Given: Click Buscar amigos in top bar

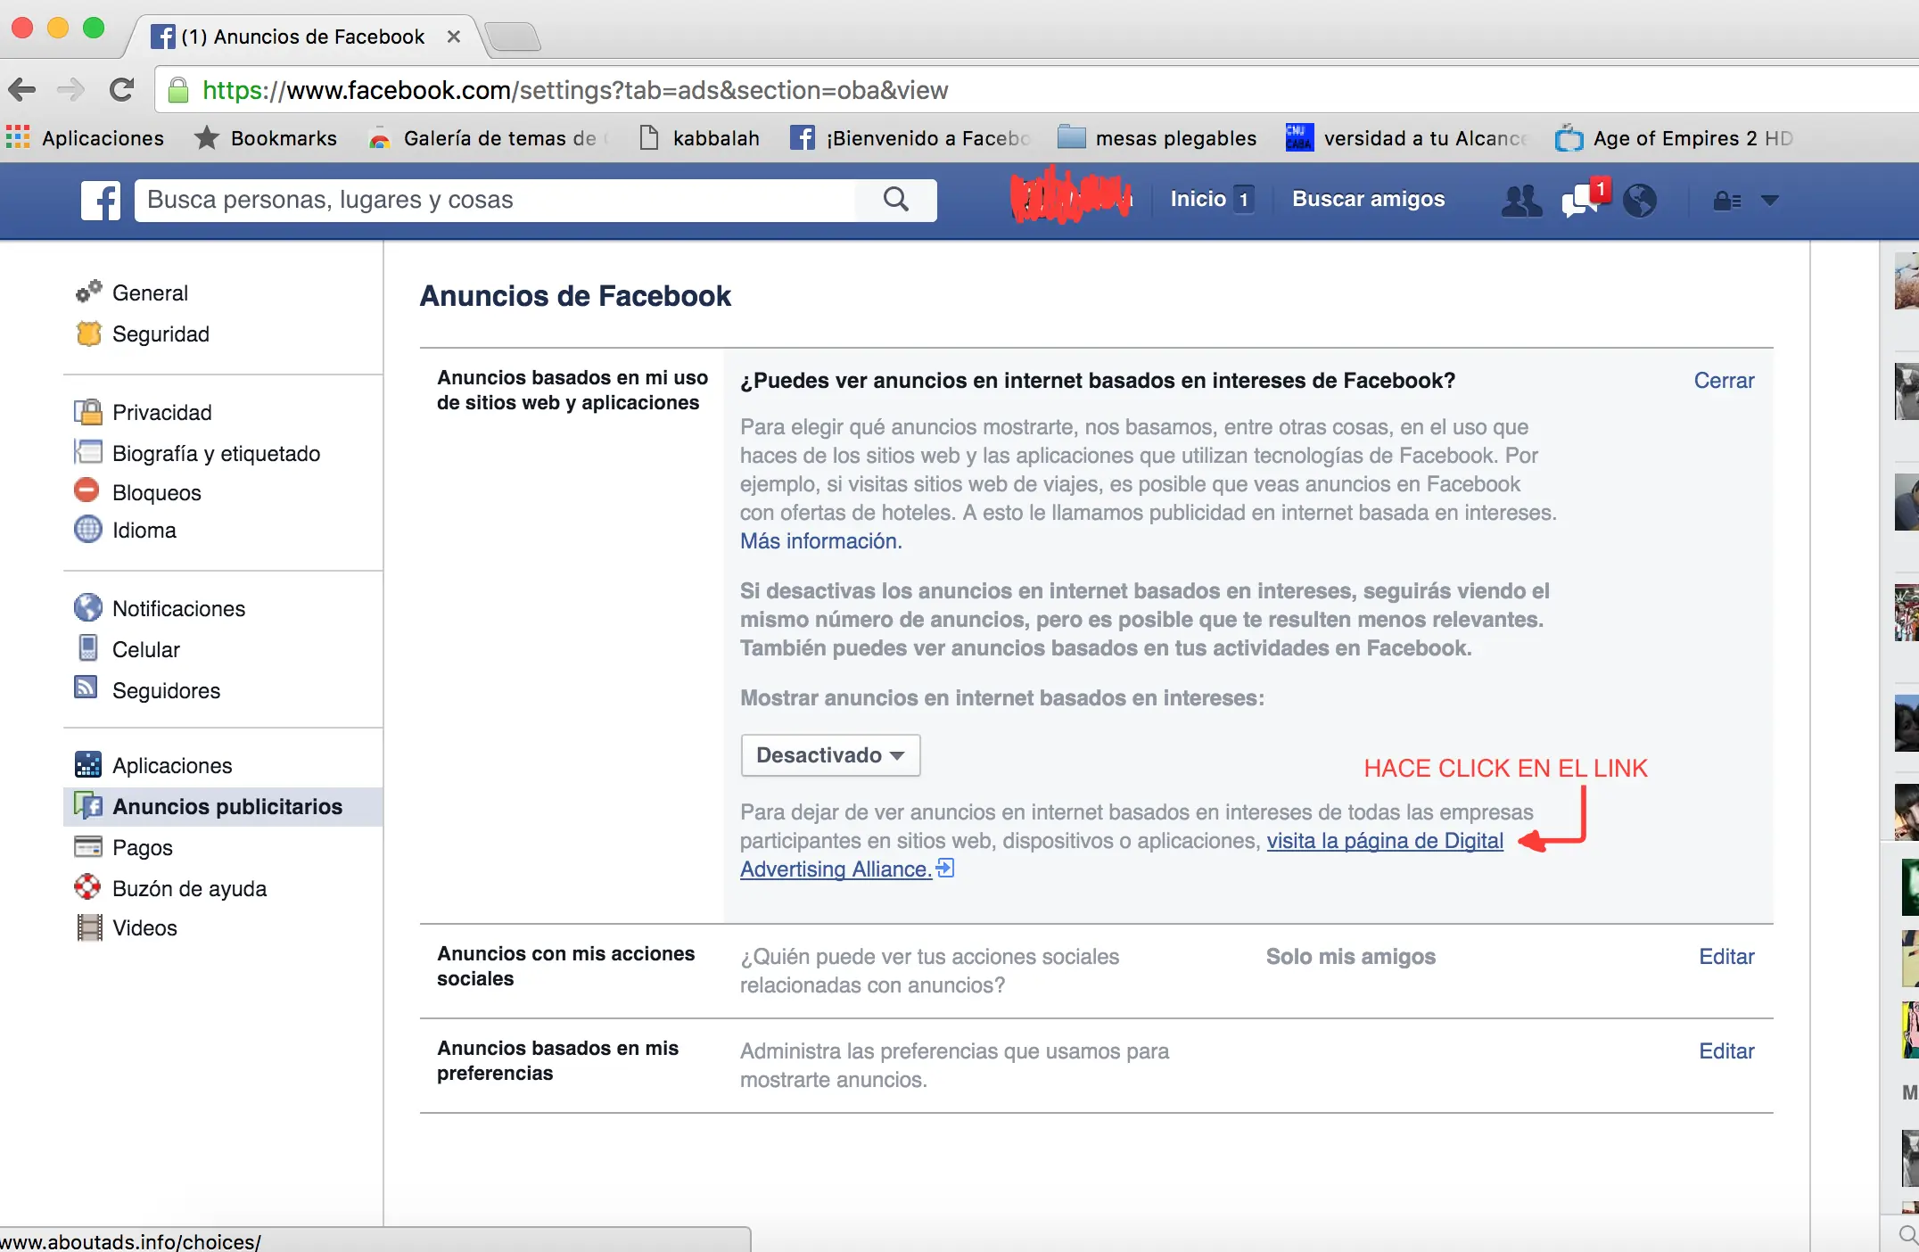Looking at the screenshot, I should coord(1369,199).
